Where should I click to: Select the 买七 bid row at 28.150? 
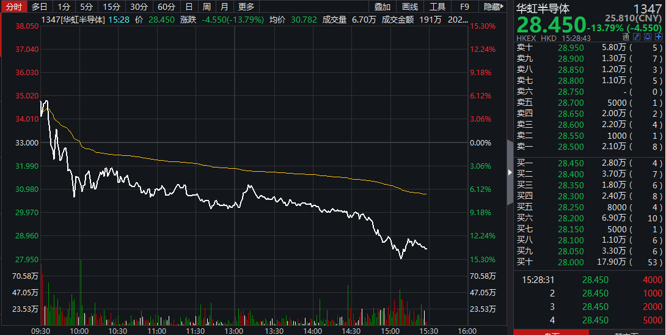[x=590, y=230]
